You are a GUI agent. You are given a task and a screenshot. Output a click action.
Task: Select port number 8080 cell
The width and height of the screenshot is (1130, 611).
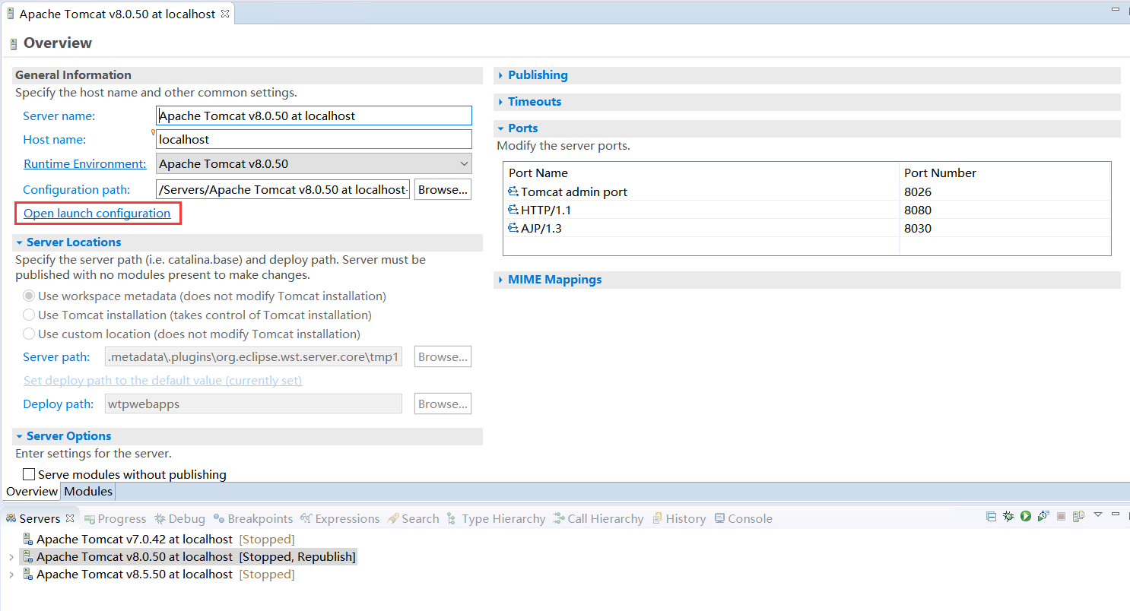coord(1005,210)
